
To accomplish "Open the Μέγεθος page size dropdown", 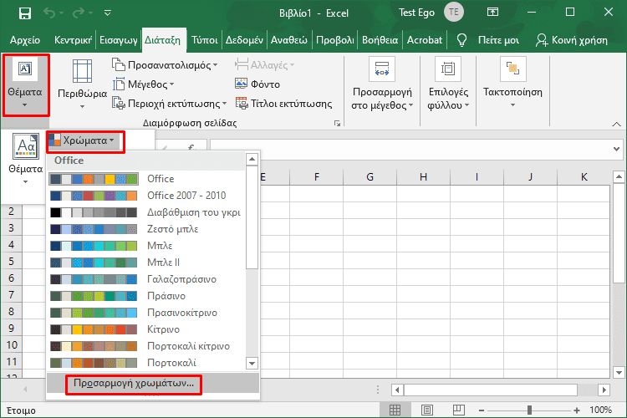I will pyautogui.click(x=143, y=84).
